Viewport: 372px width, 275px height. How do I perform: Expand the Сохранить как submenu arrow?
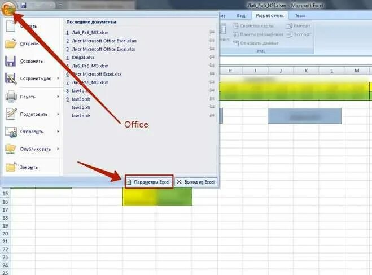coord(58,78)
